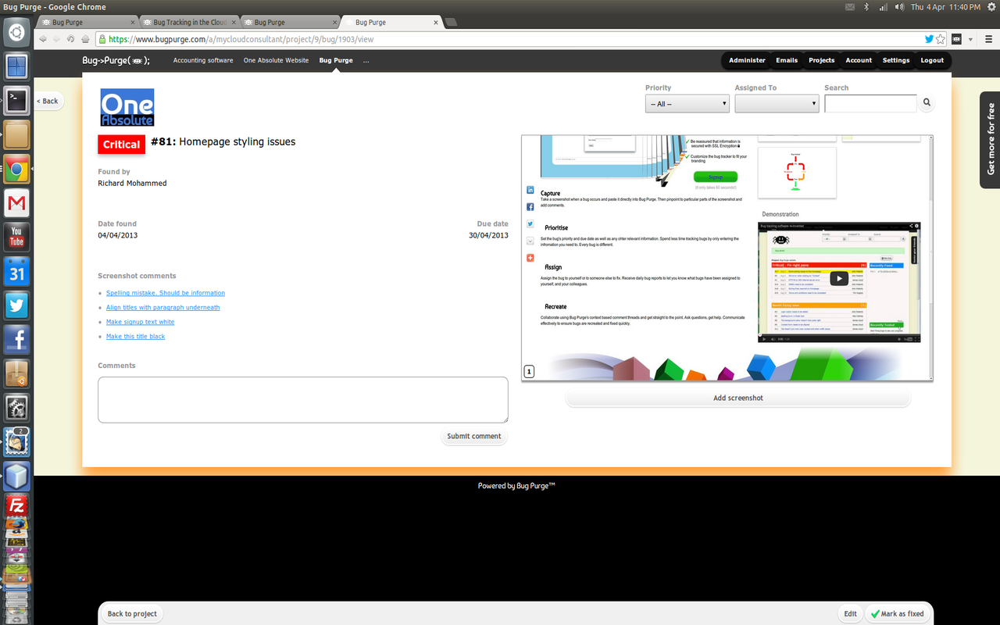Mark the bug as fixed
Image resolution: width=1000 pixels, height=625 pixels.
(x=896, y=614)
